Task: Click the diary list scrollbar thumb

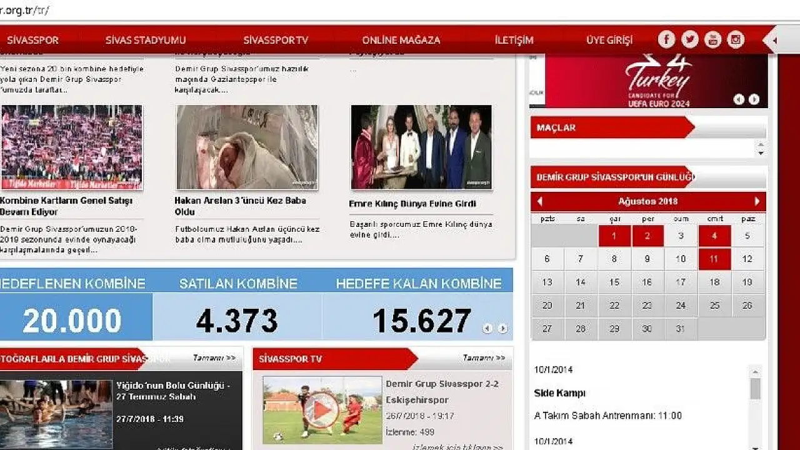Action: [756, 388]
